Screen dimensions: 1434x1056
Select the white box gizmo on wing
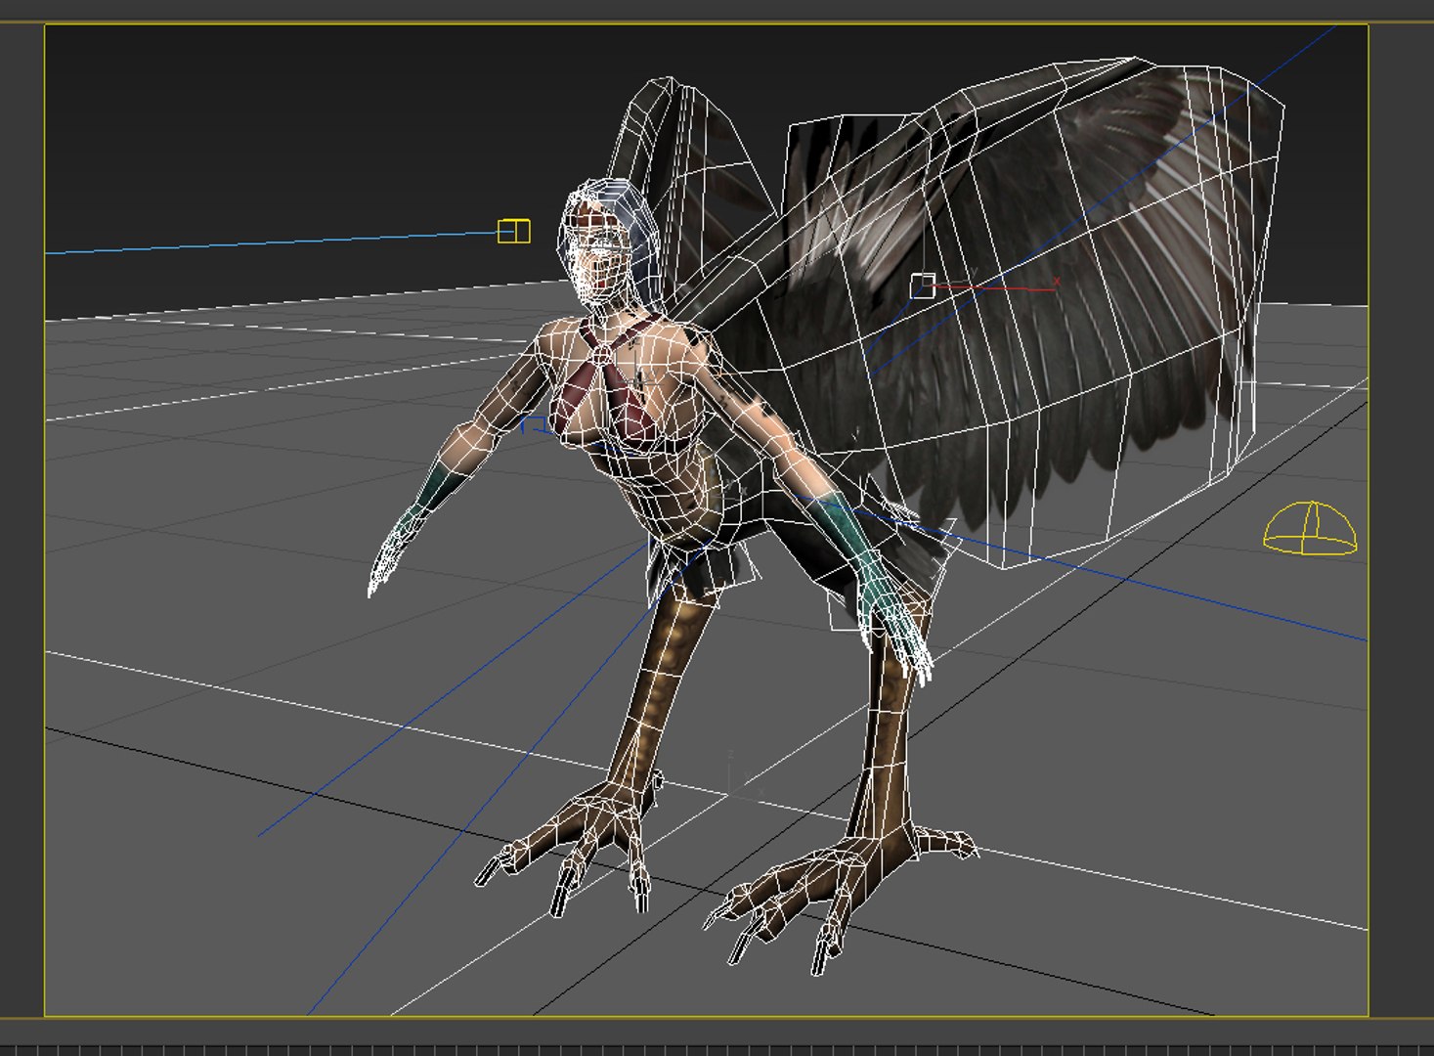point(923,286)
